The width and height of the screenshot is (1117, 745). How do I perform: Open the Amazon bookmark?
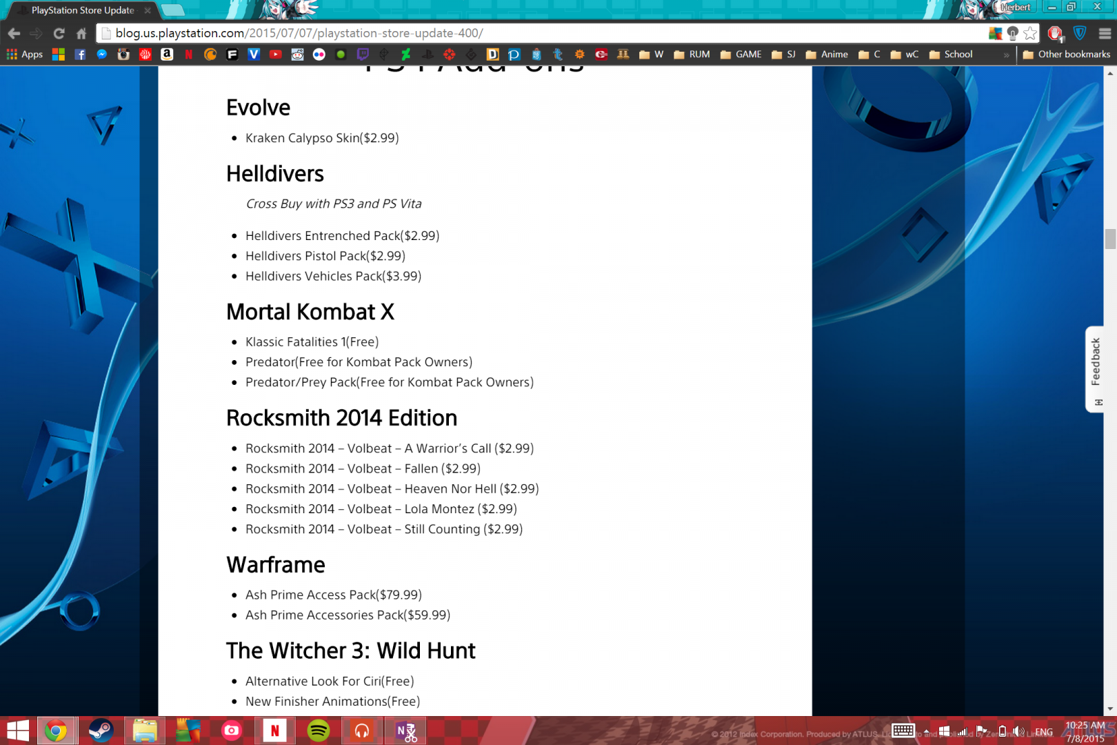tap(167, 54)
